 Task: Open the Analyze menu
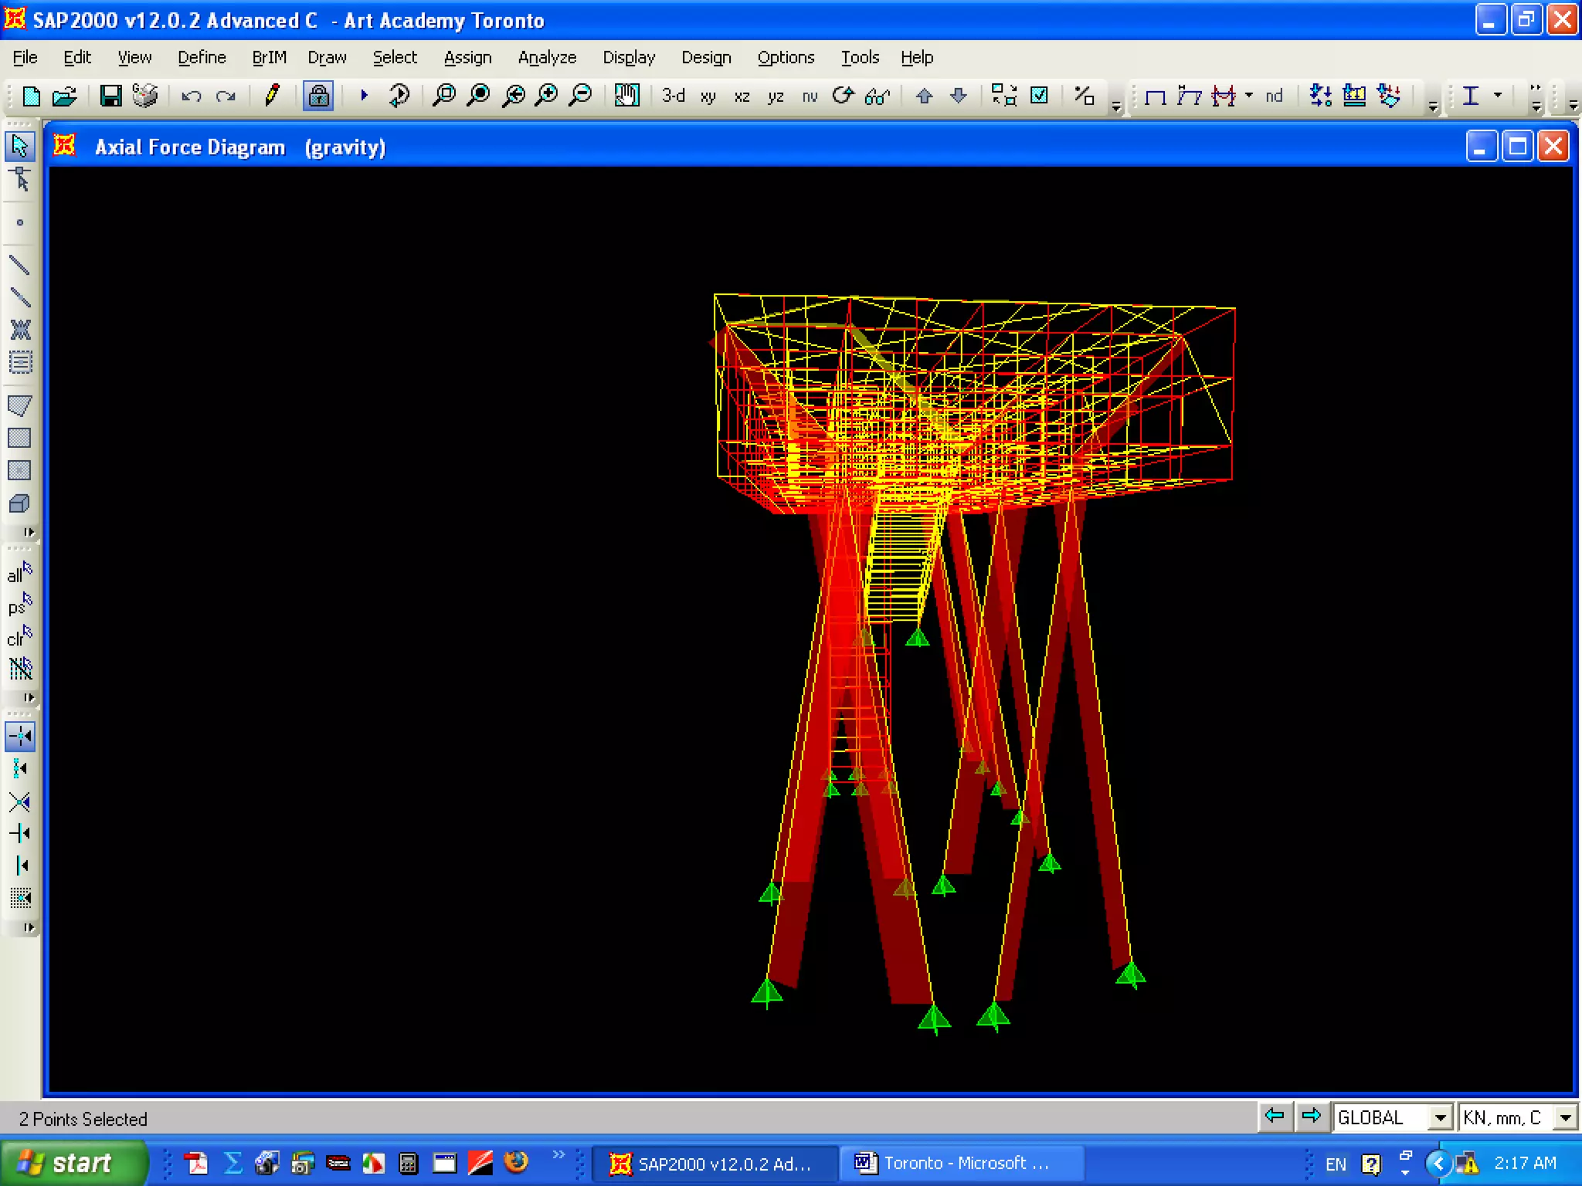point(547,58)
